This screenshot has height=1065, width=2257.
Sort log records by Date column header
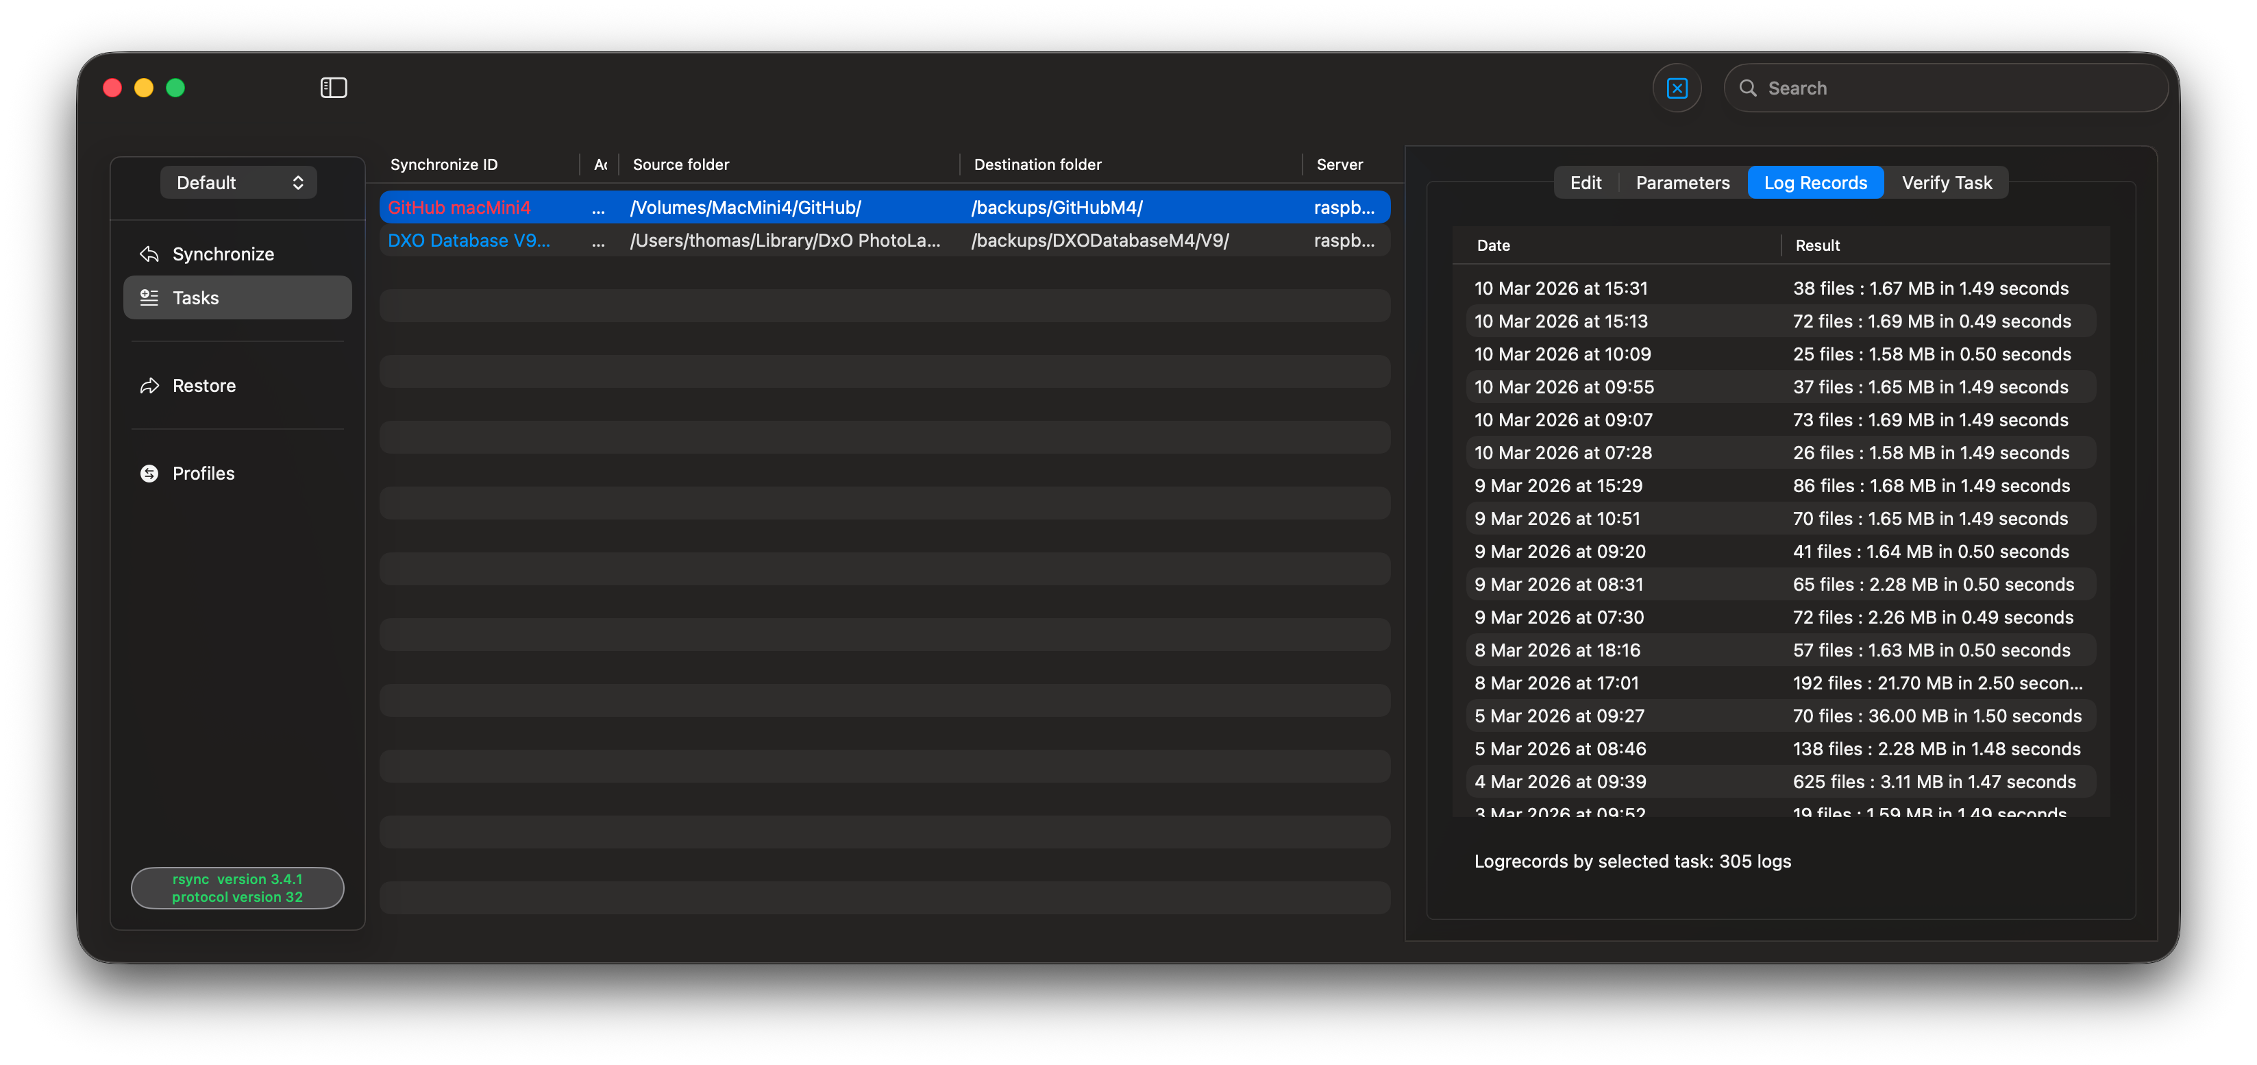click(x=1493, y=245)
